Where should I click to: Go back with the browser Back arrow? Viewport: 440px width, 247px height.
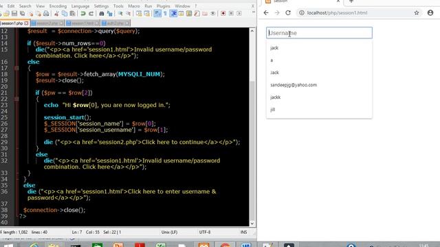point(266,13)
